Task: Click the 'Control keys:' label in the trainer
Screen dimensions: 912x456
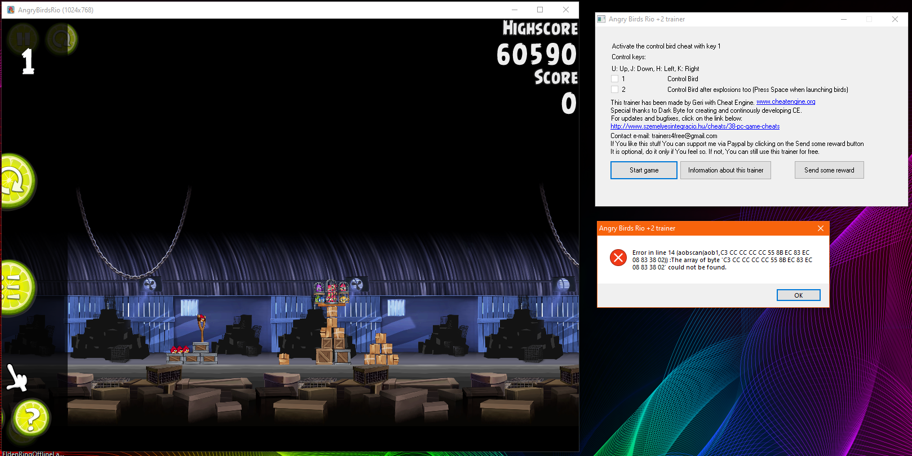Action: click(628, 57)
